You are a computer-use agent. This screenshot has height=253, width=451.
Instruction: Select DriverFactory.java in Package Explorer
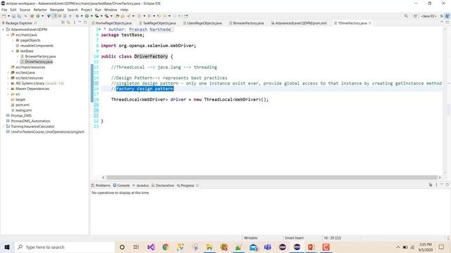click(39, 62)
